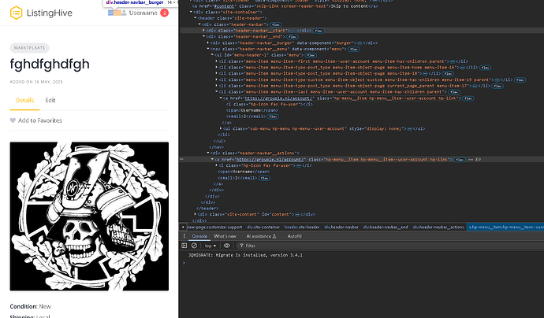Viewport: 544px width, 318px height.
Task: Click the Username account link in header
Action: point(143,13)
